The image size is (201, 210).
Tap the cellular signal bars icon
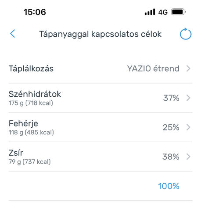click(x=150, y=12)
